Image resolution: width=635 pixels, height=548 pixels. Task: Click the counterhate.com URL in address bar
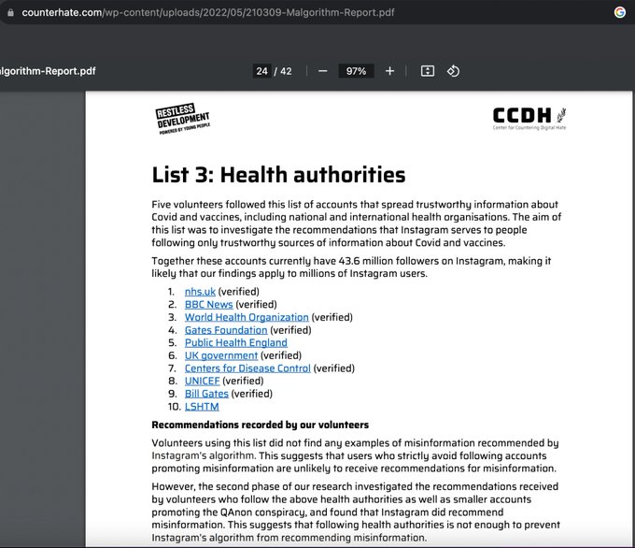tap(208, 12)
